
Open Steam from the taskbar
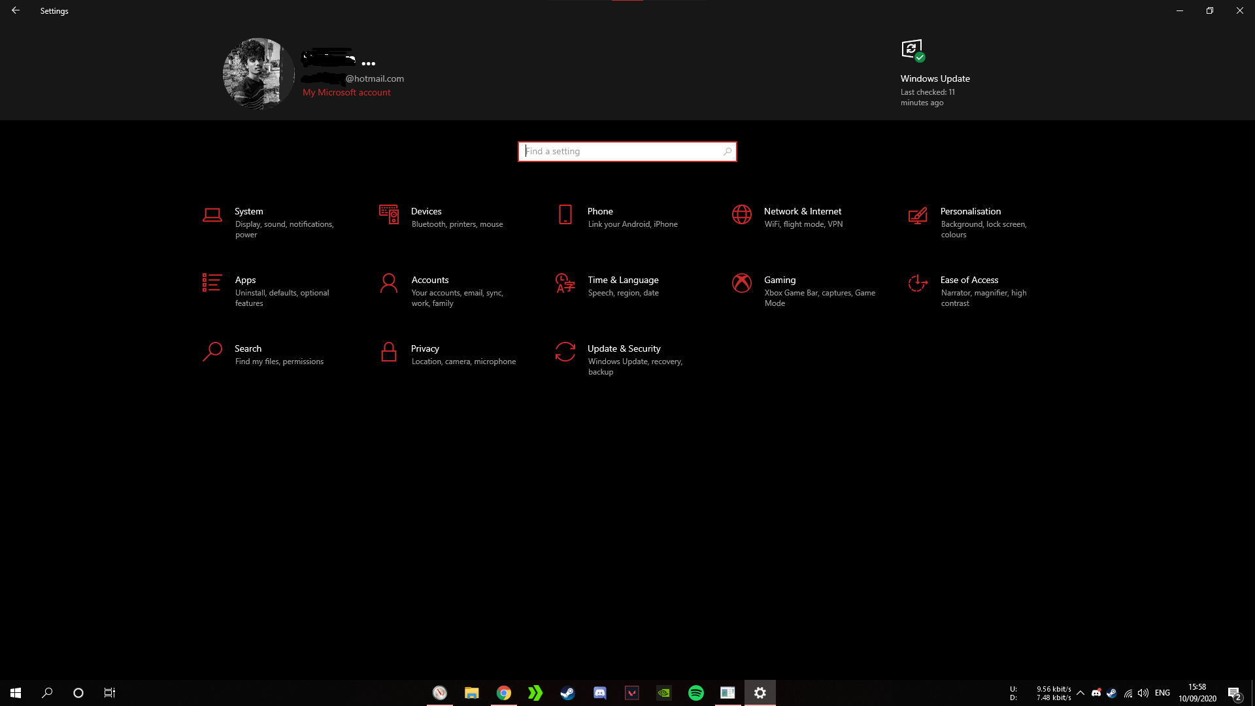pyautogui.click(x=567, y=693)
